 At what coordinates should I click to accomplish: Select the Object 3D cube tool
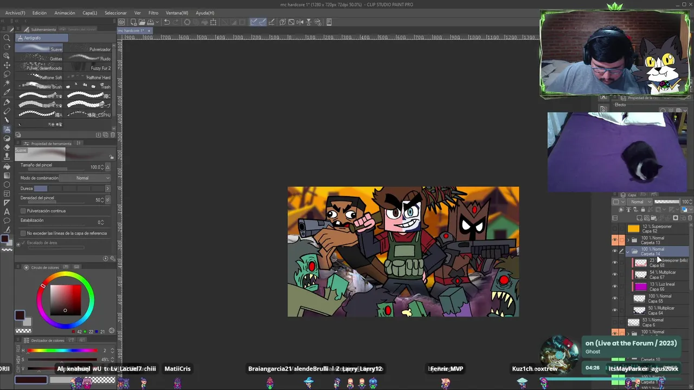(x=7, y=56)
